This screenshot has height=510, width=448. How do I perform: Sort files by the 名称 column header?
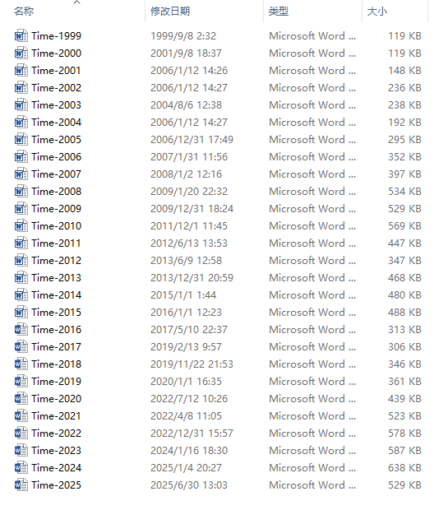point(24,12)
